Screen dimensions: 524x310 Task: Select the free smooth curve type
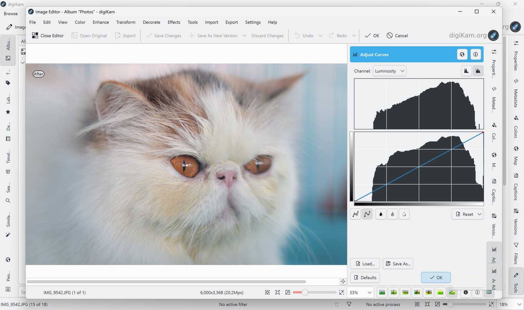point(367,214)
